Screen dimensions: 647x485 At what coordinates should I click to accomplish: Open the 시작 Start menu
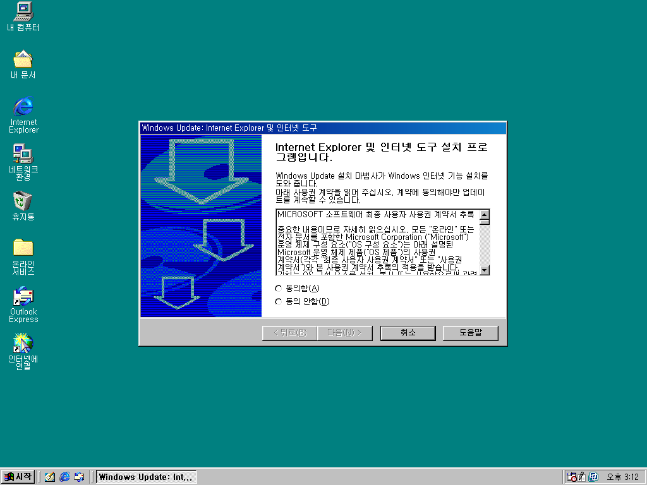pyautogui.click(x=18, y=477)
